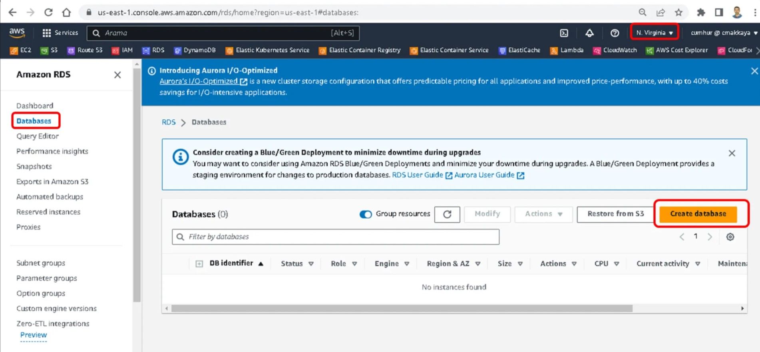This screenshot has height=352, width=760.
Task: Open table preferences gear icon
Action: 730,237
